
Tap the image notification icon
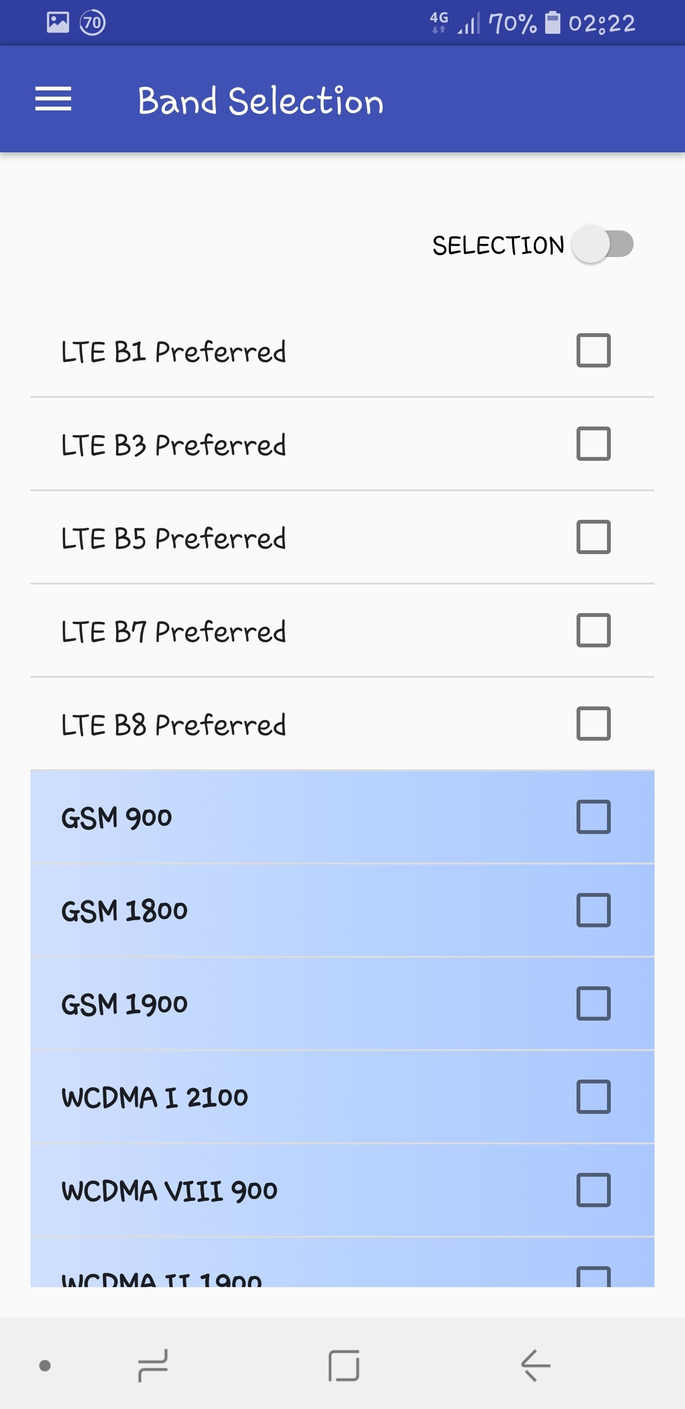(x=58, y=23)
